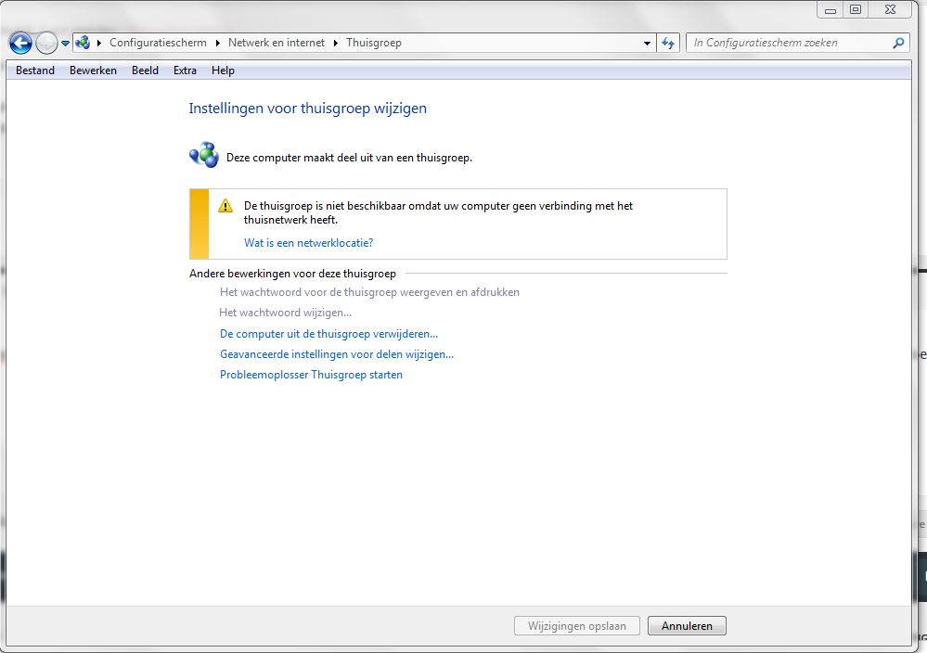Viewport: 927px width, 653px height.
Task: Expand the arrow before Configuratiescherm breadcrumb
Action: (x=98, y=43)
